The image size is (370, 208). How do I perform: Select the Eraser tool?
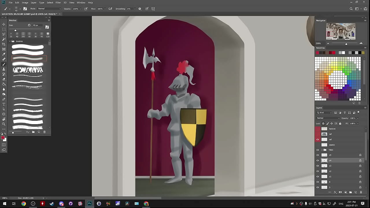coord(4,79)
